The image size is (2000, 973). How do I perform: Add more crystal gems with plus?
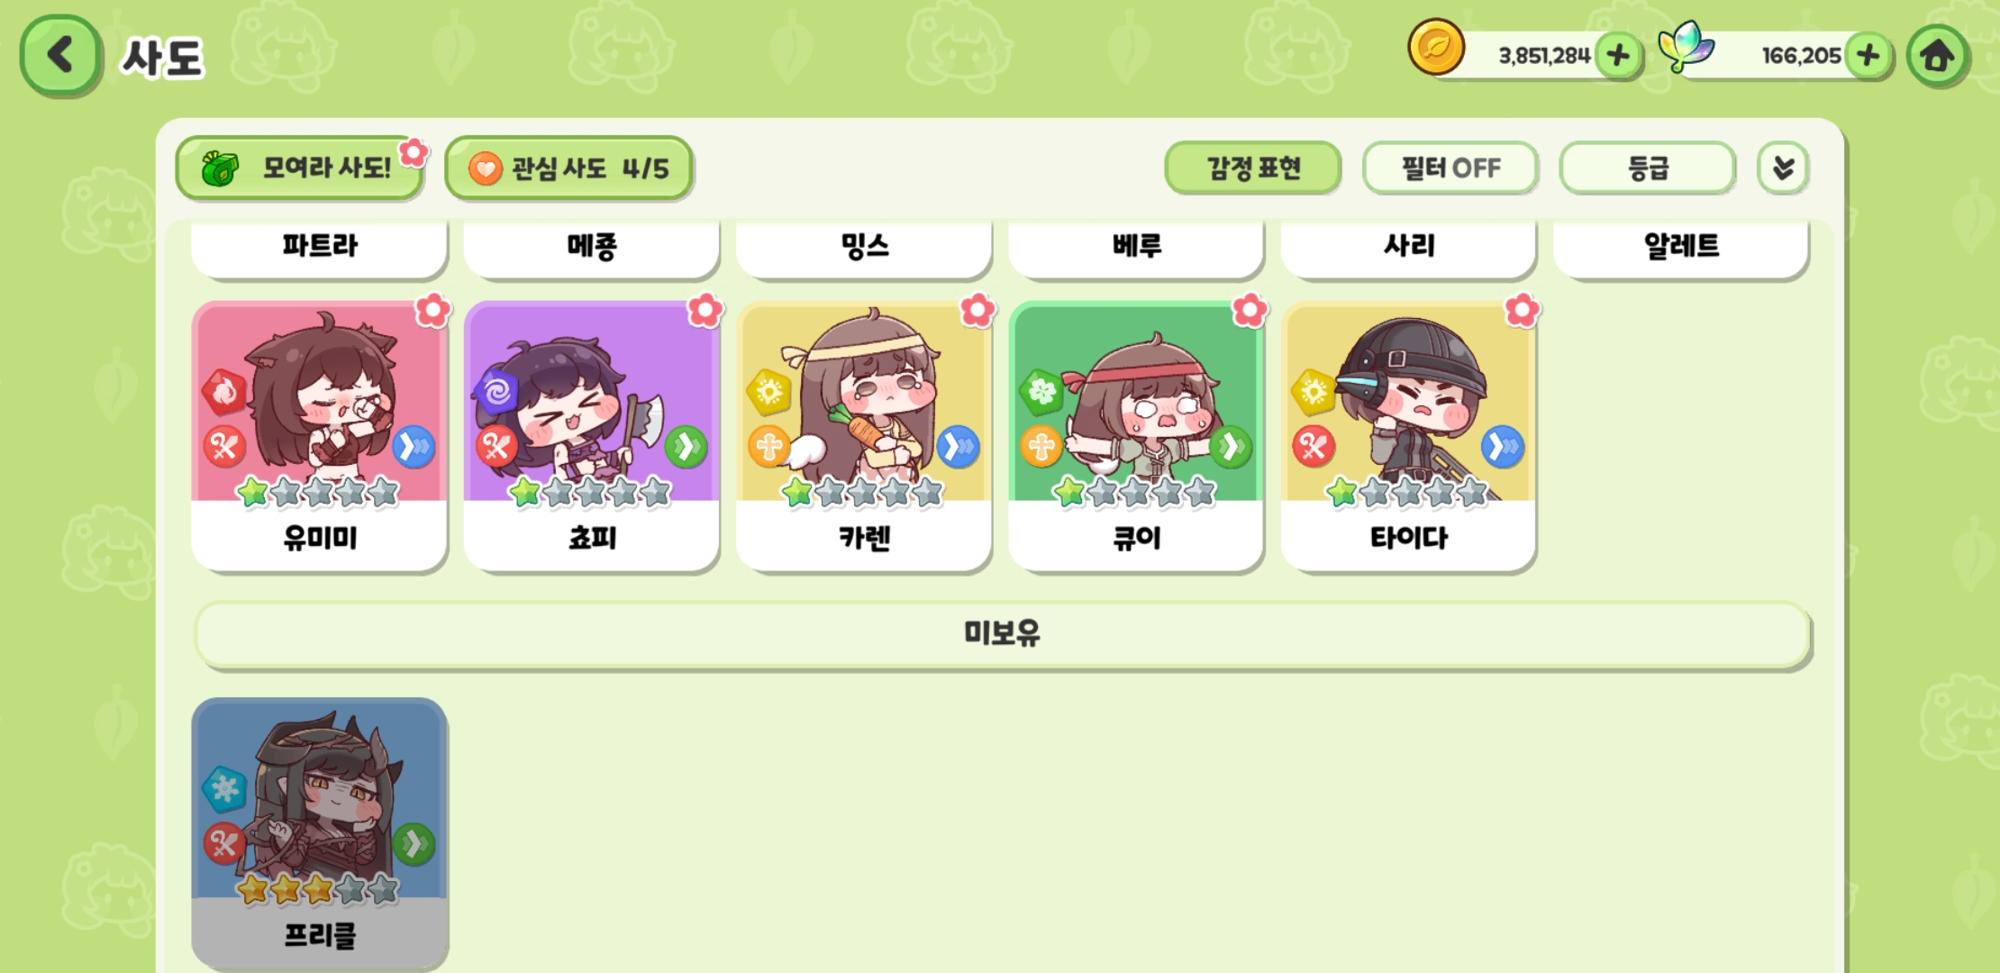1868,56
